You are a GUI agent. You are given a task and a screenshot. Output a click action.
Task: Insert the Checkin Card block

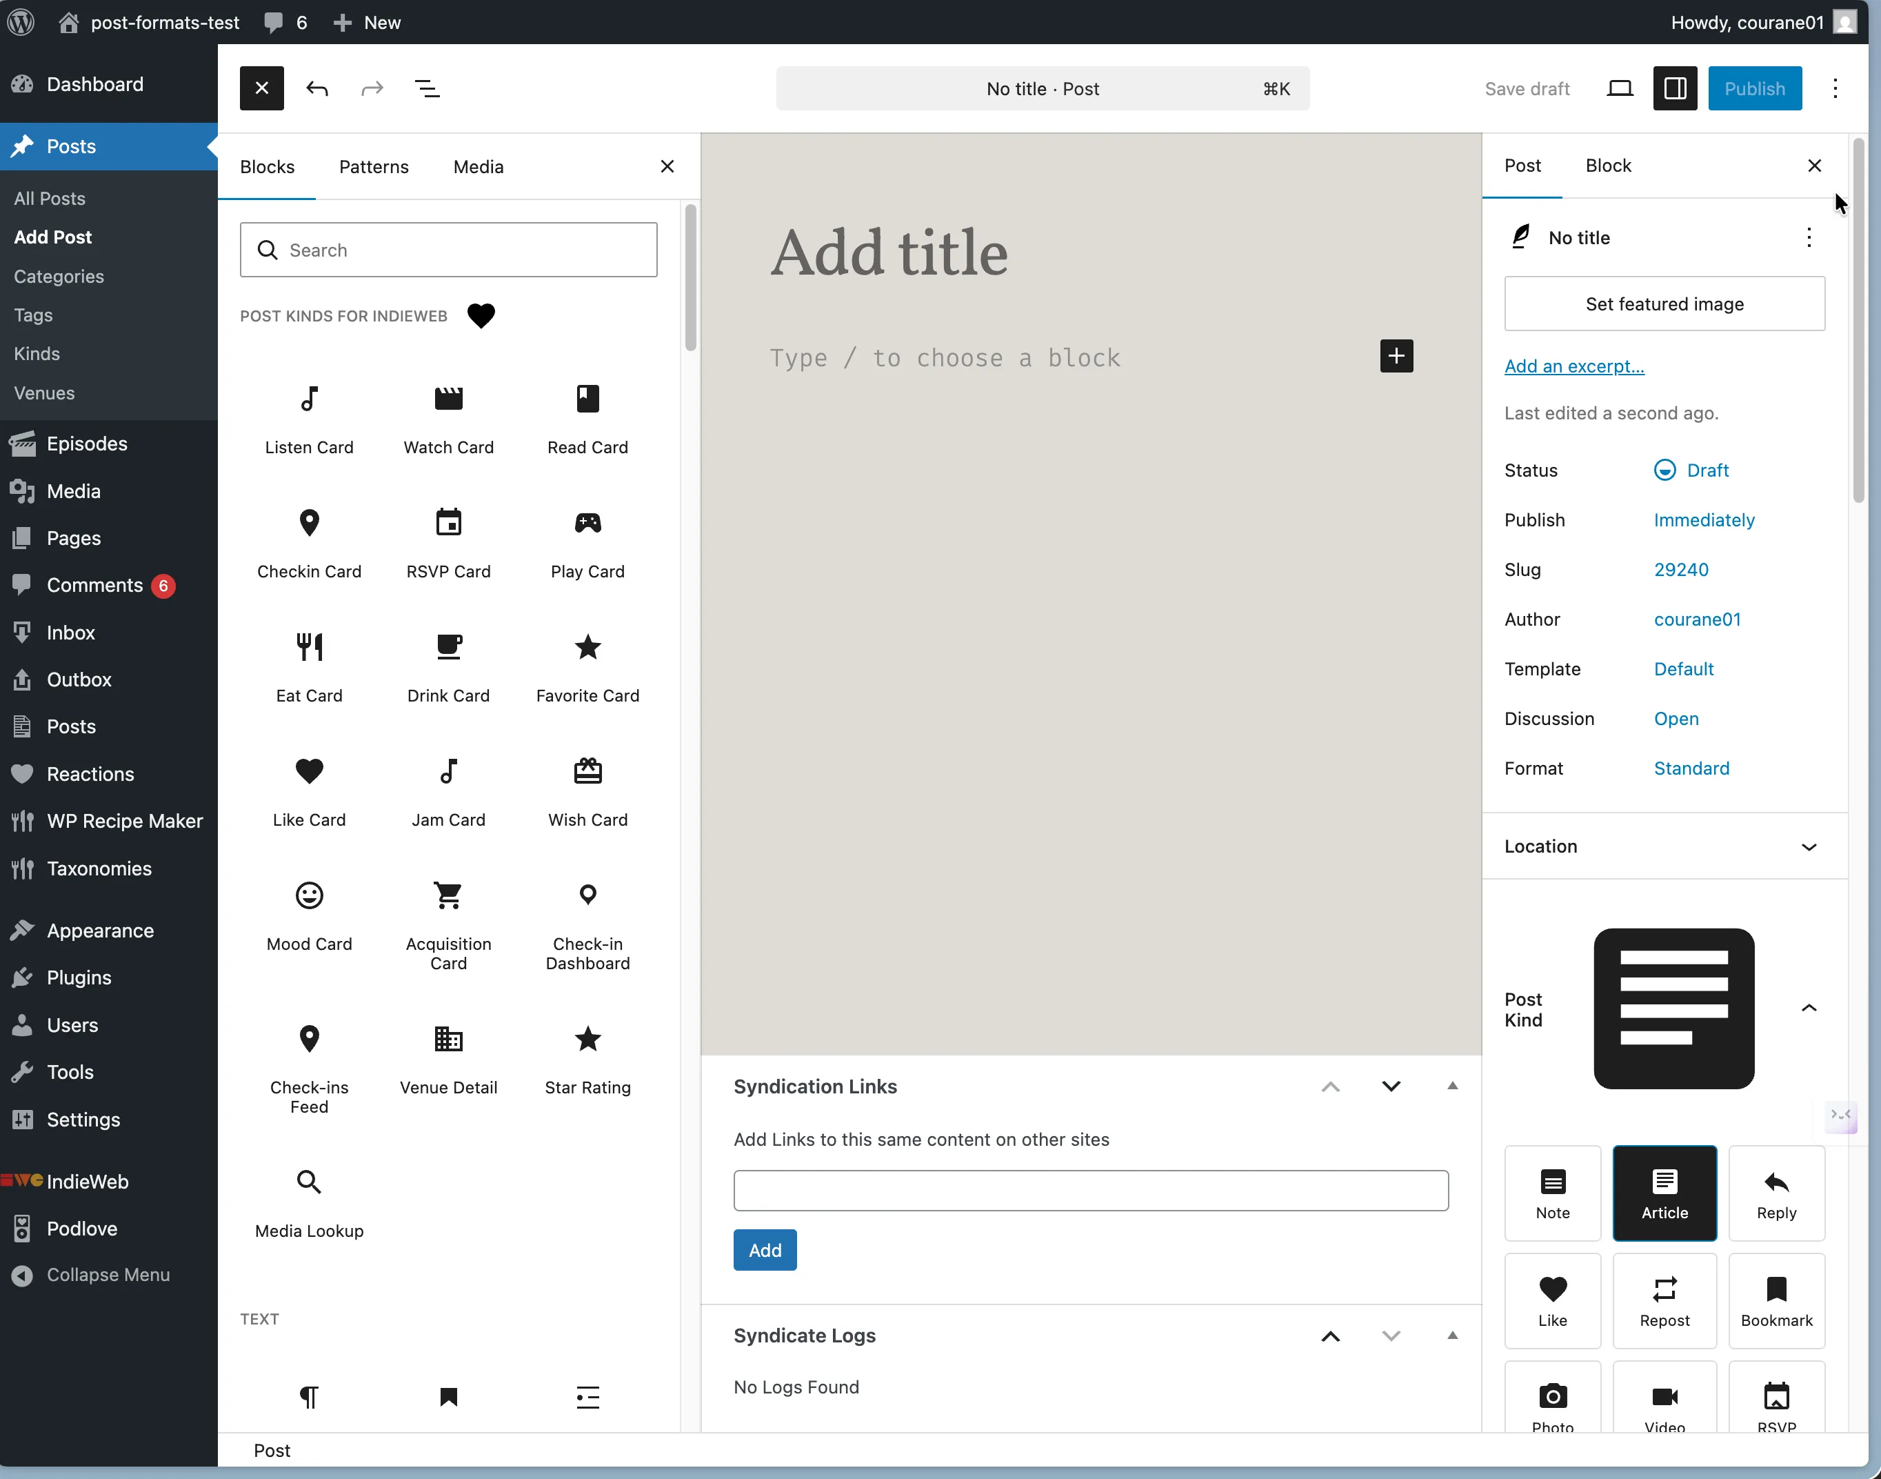309,544
